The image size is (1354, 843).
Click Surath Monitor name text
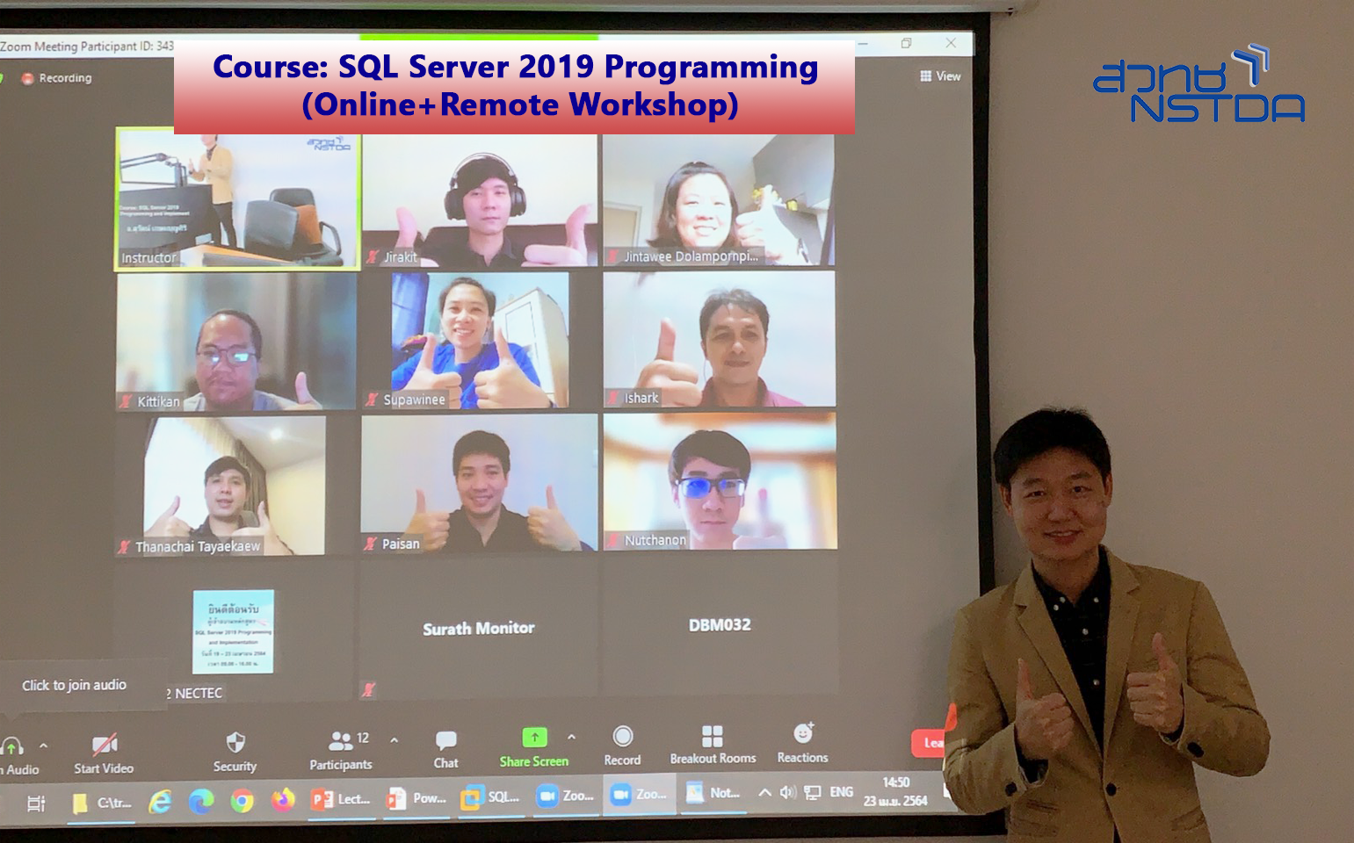click(x=479, y=629)
